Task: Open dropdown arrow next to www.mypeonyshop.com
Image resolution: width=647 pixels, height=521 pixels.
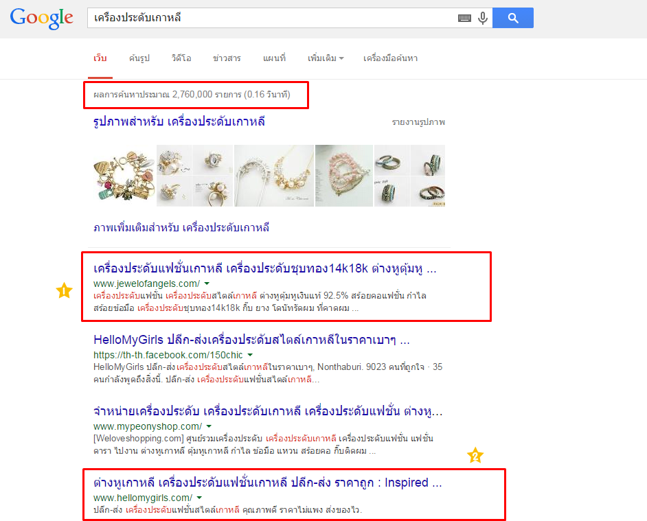Action: (209, 426)
